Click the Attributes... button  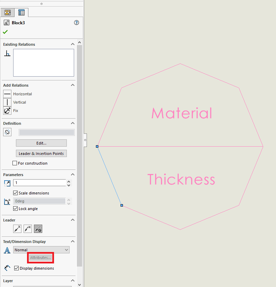tap(41, 258)
